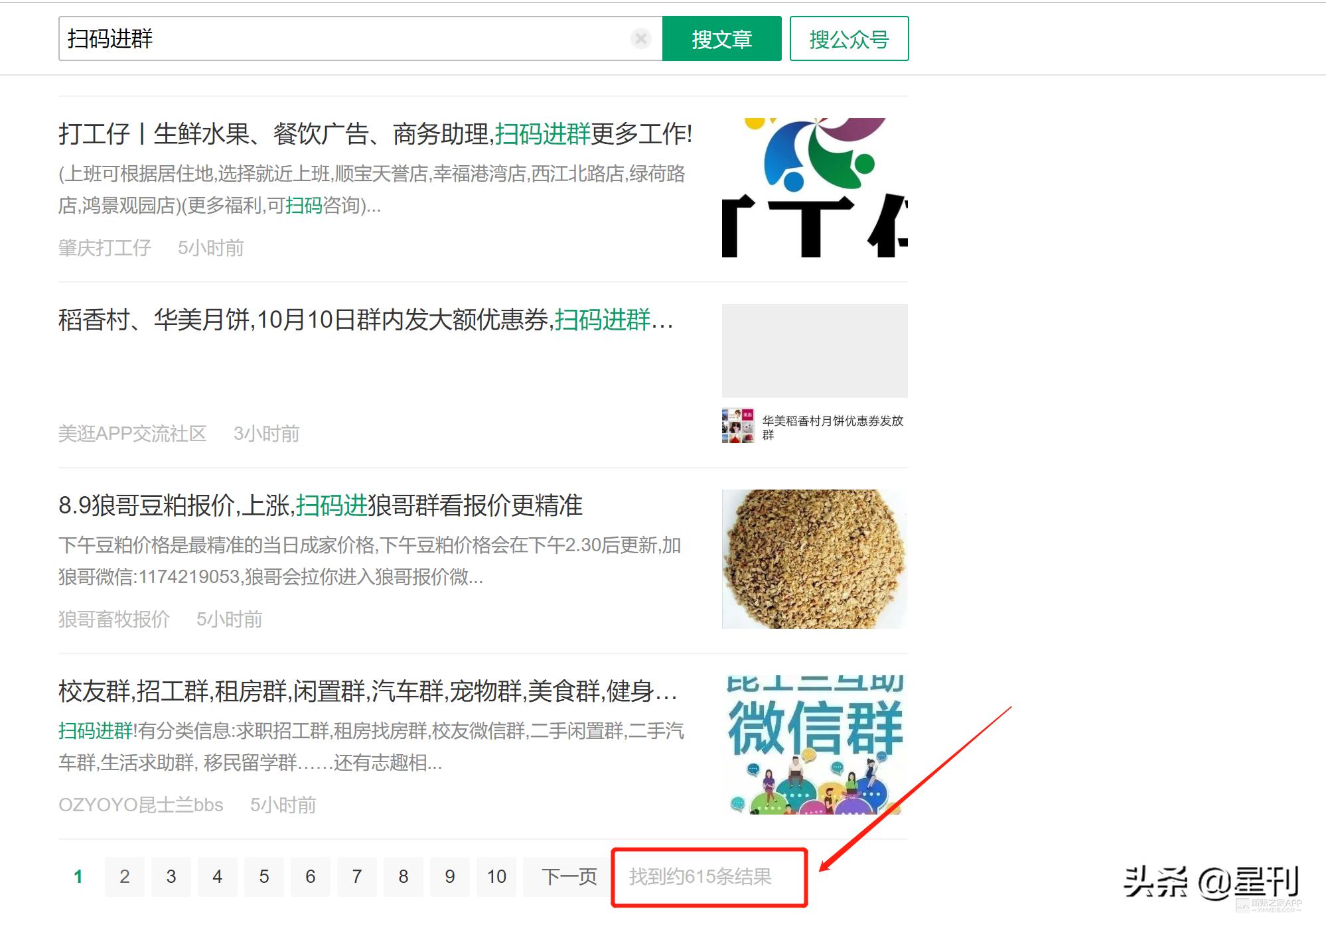Visit the OZYOYO昆士兰bbs account page
This screenshot has width=1326, height=926.
139,805
